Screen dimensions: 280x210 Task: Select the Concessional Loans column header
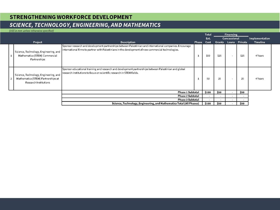click(231, 41)
